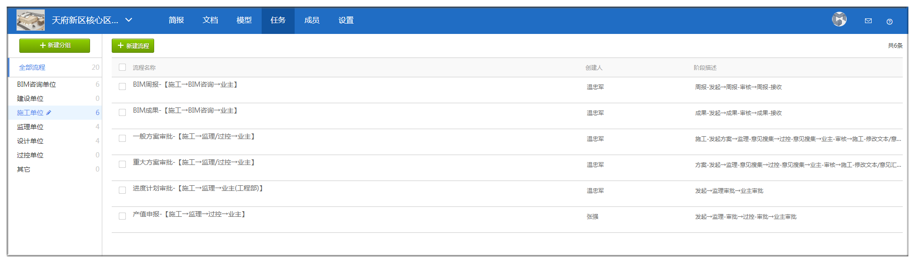Screen dimensions: 915x263
Task: Toggle the select-all checkbox in header
Action: coord(123,67)
